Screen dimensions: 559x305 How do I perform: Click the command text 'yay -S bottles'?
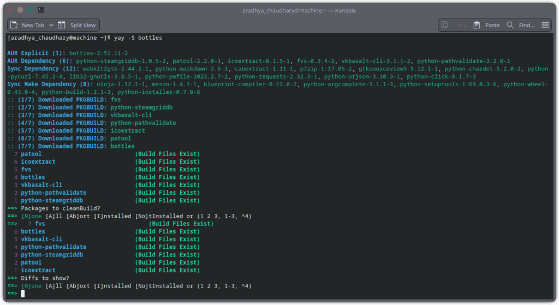[x=138, y=38]
